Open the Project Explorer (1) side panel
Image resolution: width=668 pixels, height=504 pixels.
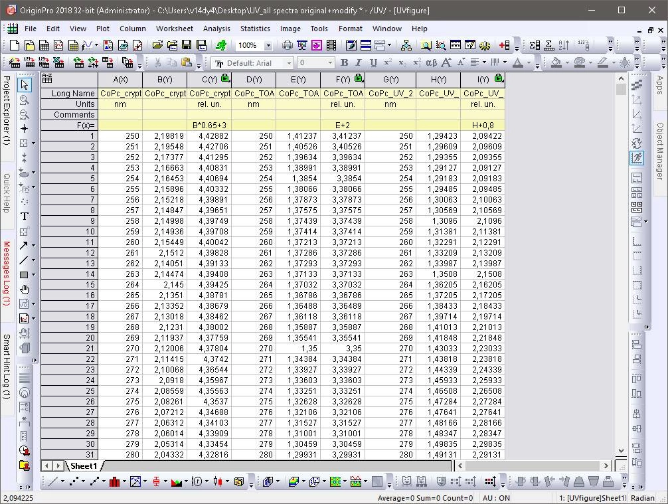pyautogui.click(x=7, y=110)
